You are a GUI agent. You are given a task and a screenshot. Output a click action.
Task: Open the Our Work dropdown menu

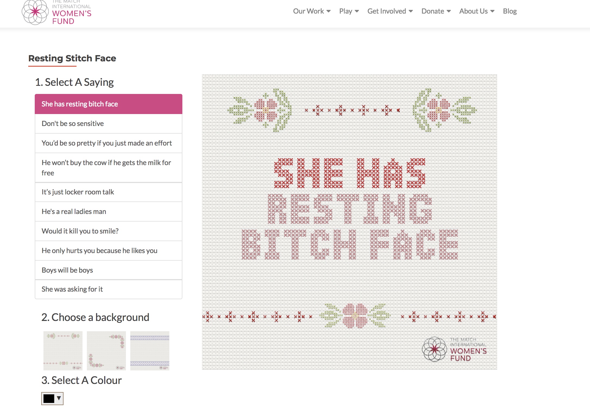312,11
